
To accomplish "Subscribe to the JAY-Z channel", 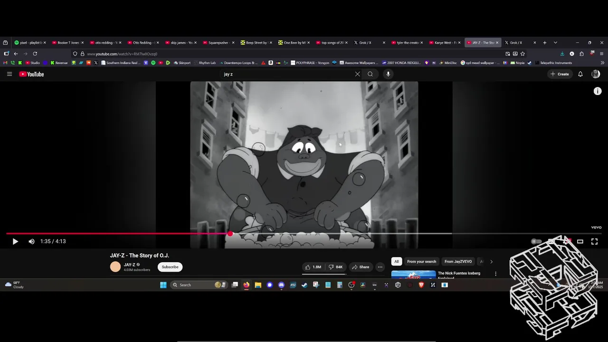I will 170,267.
